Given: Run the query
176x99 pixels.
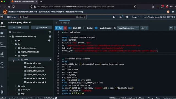Looking at the screenshot, I should [59, 28].
